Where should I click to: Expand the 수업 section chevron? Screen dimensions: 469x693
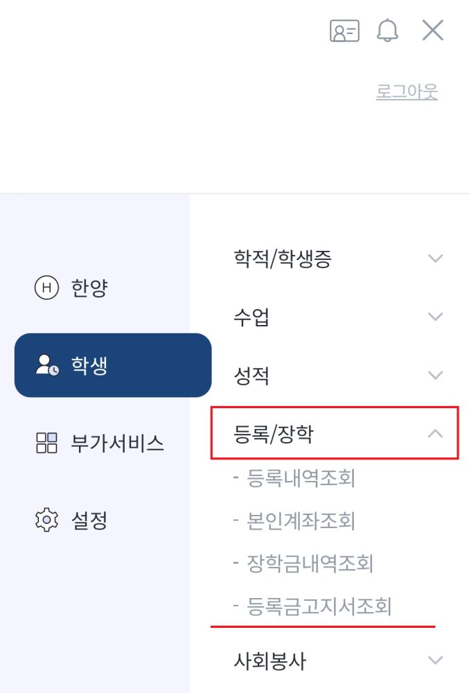[436, 317]
